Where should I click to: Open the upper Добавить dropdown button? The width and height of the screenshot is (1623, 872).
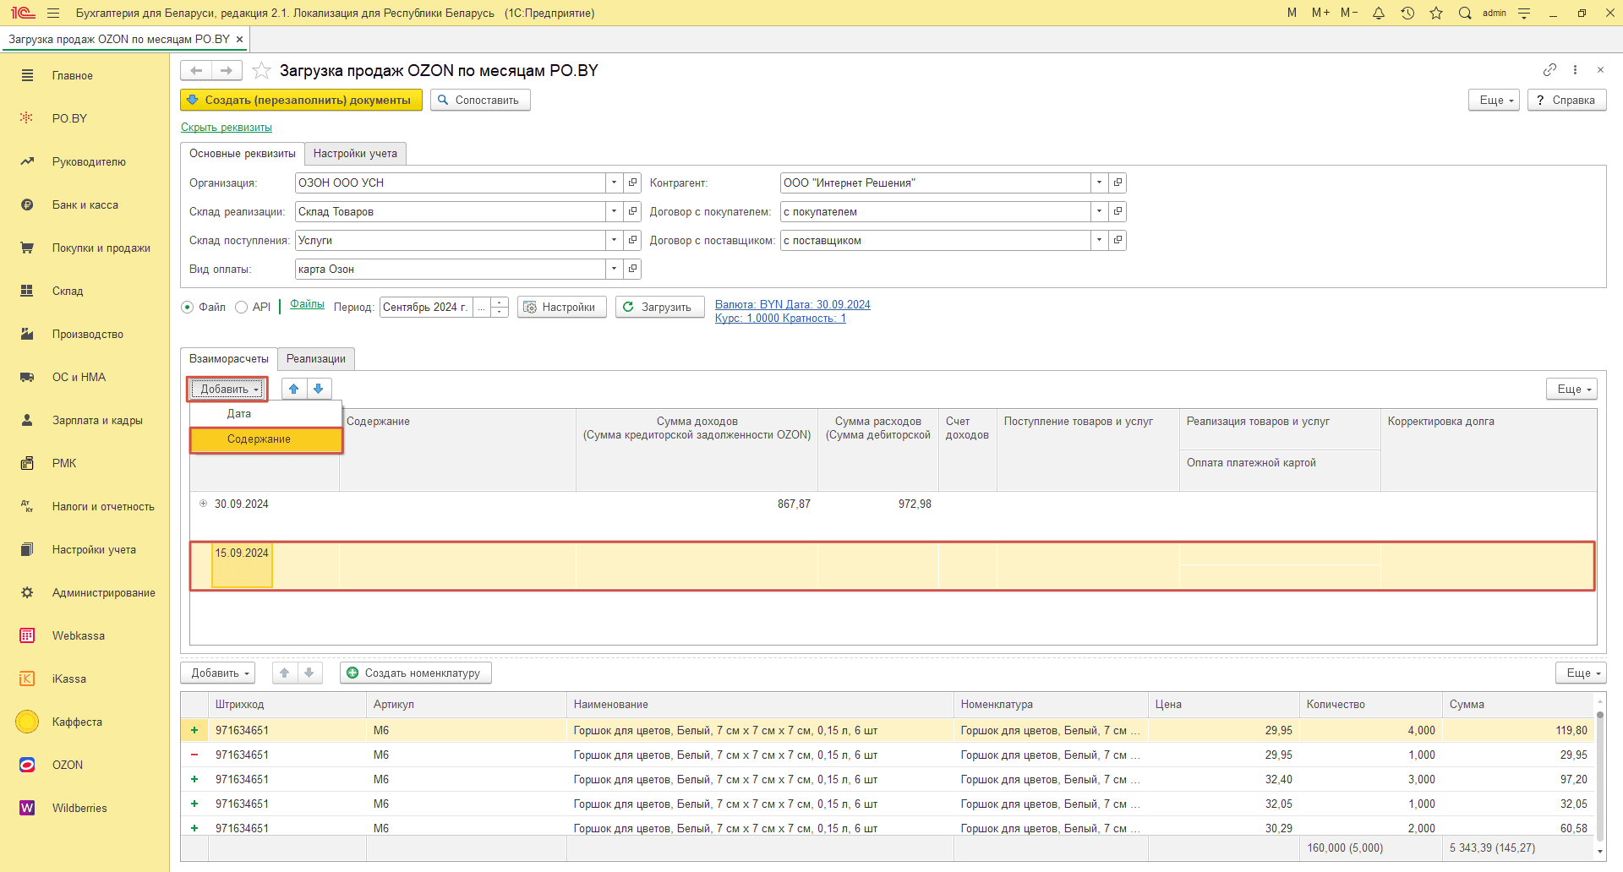point(227,389)
